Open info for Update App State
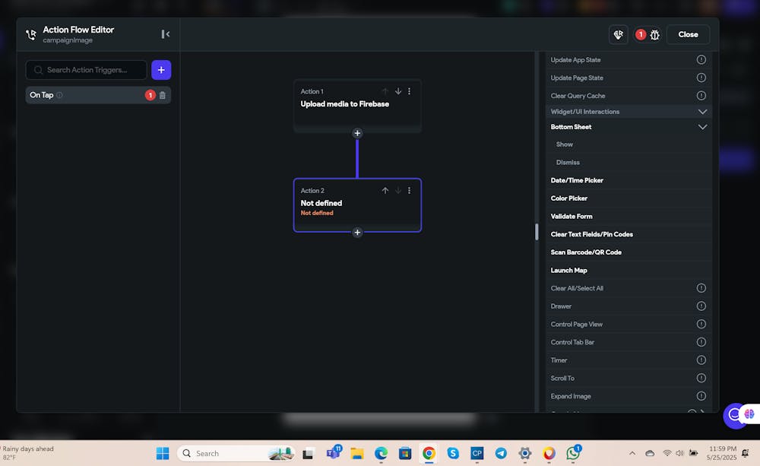Viewport: 760px width, 466px height. [701, 59]
